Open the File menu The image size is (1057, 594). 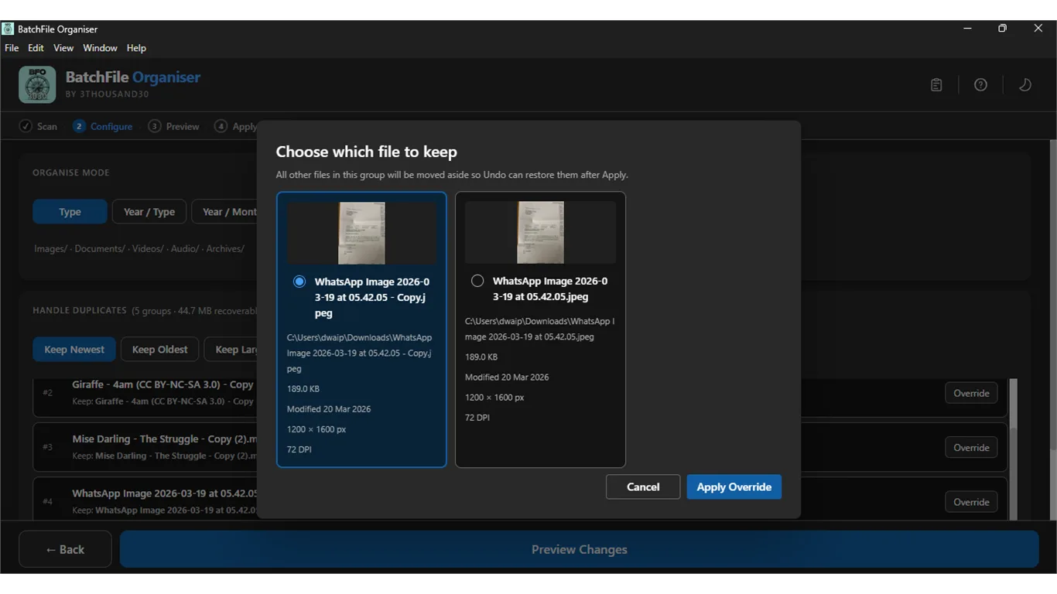(x=12, y=48)
